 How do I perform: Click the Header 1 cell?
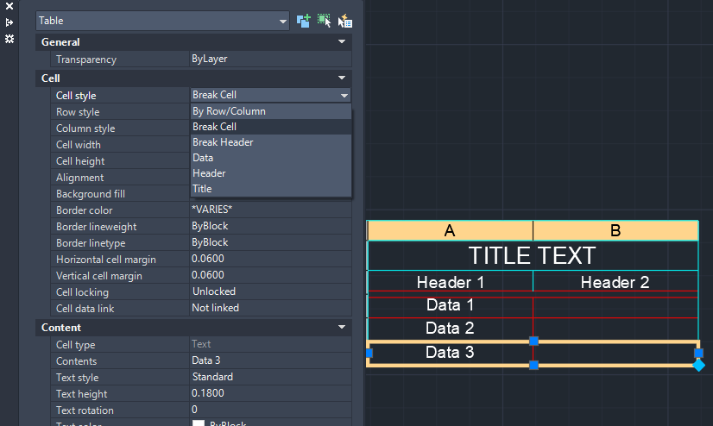click(x=451, y=282)
